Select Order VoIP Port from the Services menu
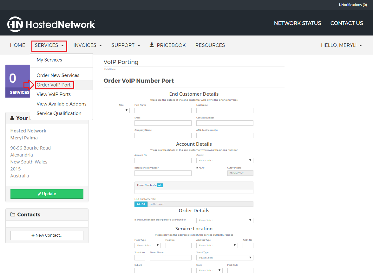Screen dimensions: 373x275 (x=54, y=85)
